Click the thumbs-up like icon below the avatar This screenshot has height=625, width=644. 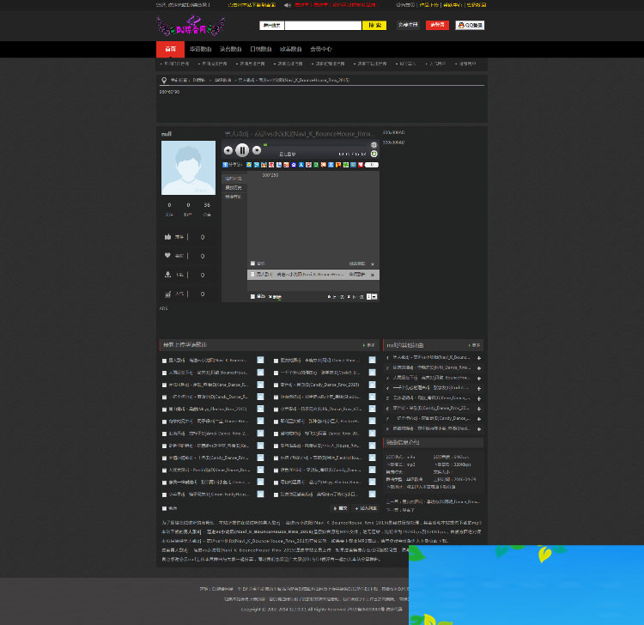168,237
